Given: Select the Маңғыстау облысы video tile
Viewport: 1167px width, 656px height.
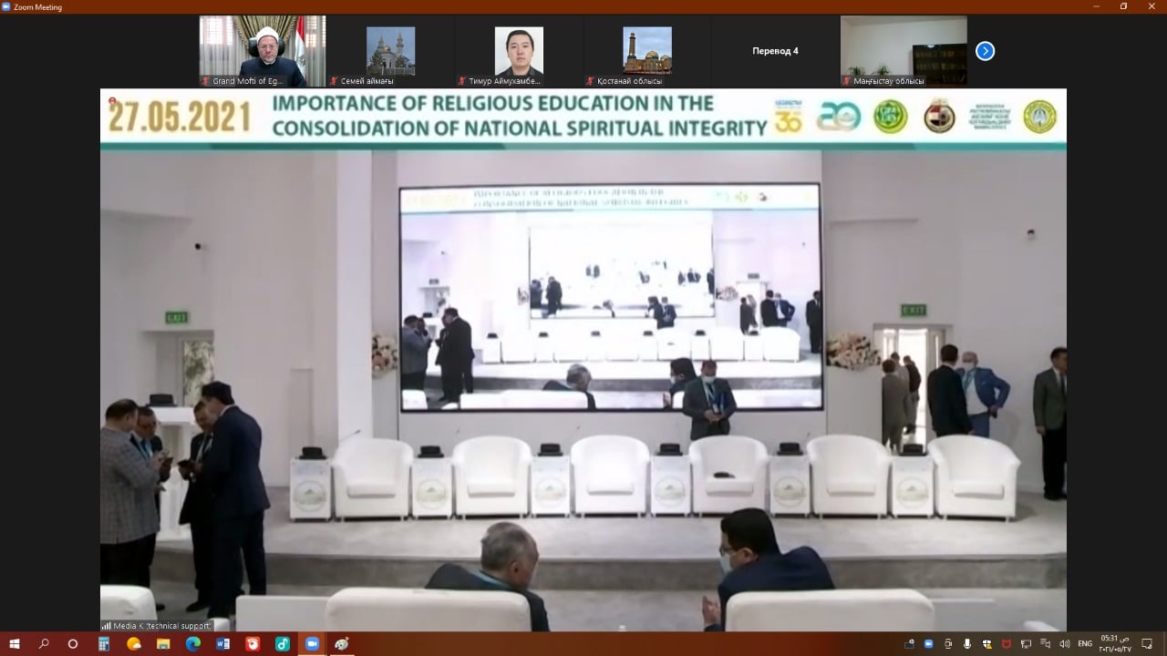Looking at the screenshot, I should coord(904,51).
